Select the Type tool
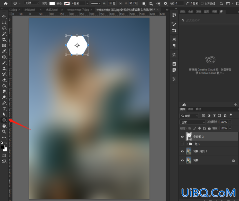239x201 pixels. [4, 108]
